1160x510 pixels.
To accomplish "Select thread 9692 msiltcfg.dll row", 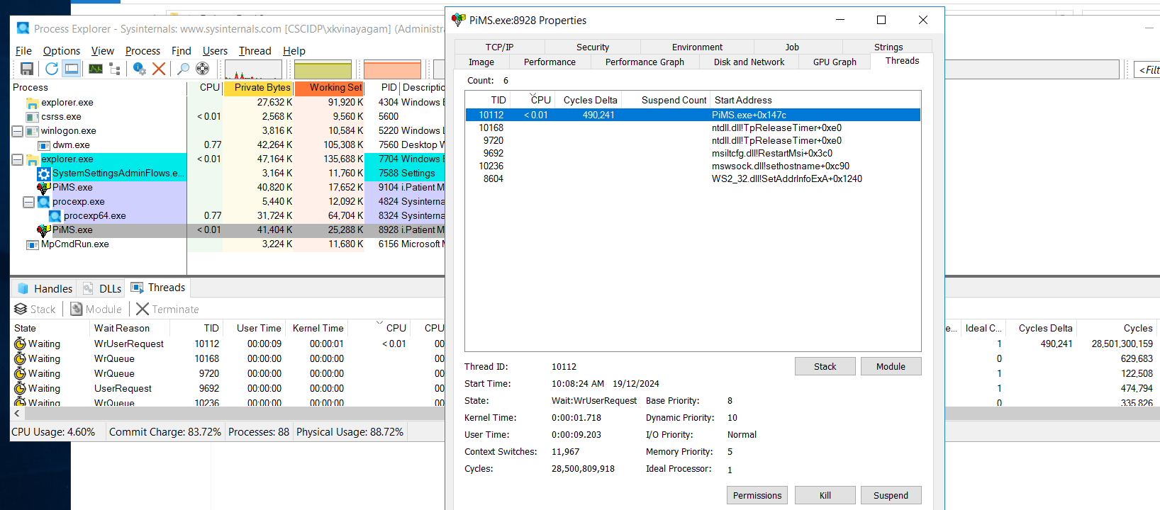I will tap(693, 154).
